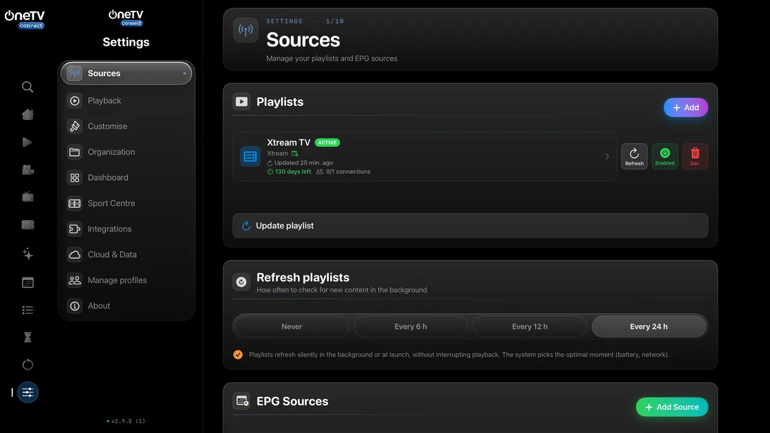Add a new playlist
770x433 pixels.
686,108
